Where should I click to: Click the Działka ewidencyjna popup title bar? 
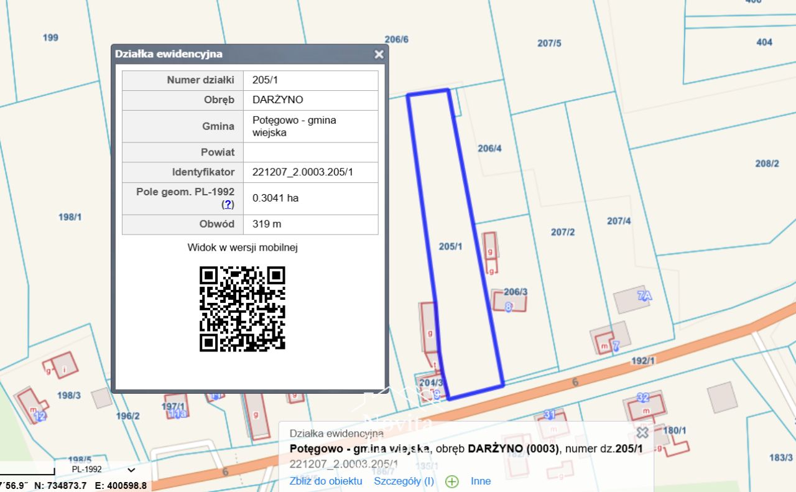(249, 54)
